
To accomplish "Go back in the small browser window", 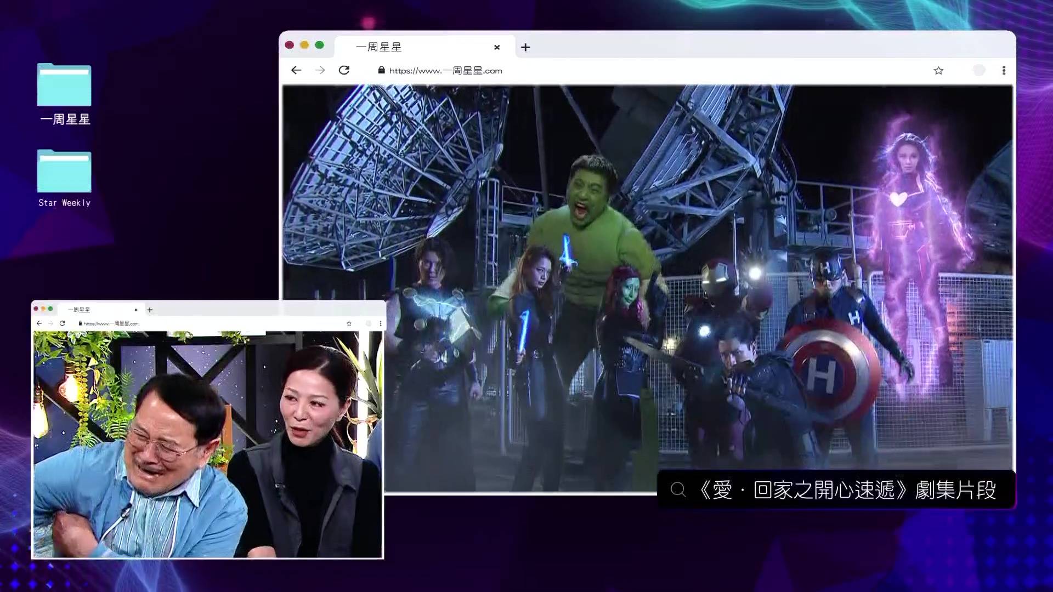I will point(39,323).
